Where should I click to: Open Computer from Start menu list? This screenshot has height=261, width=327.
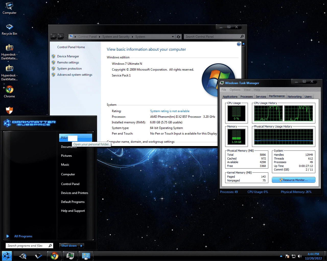68,174
